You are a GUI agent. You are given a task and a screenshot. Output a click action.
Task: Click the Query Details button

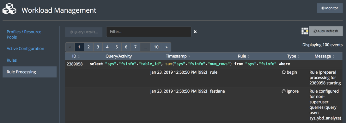point(84,32)
